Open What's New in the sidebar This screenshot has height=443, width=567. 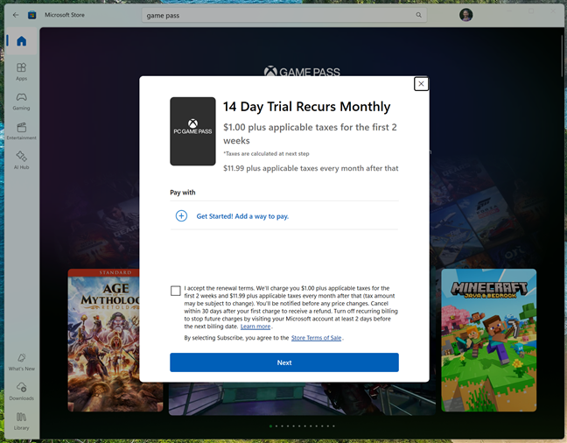click(x=21, y=362)
